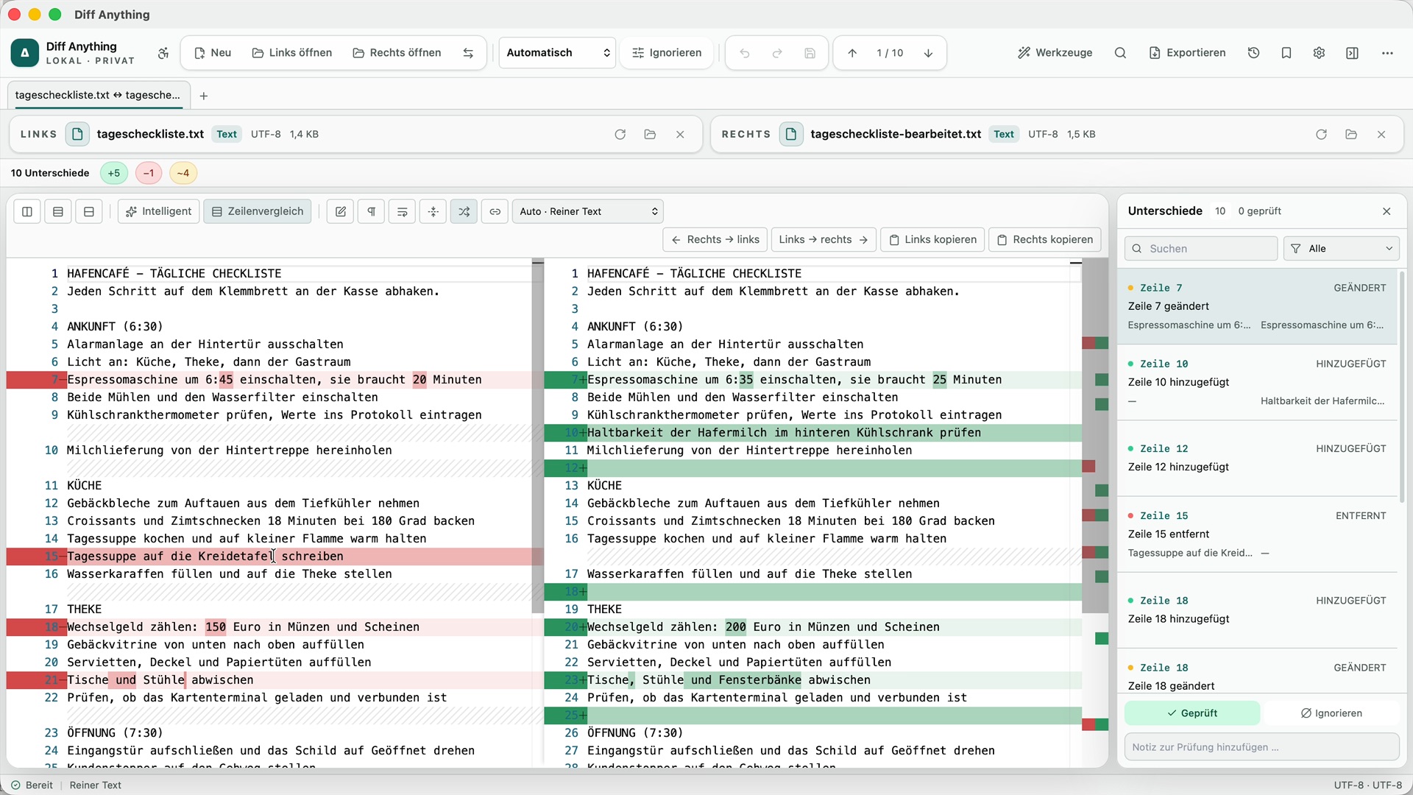Open the Werkzeuge menu
Viewport: 1413px width, 795px height.
click(x=1055, y=53)
